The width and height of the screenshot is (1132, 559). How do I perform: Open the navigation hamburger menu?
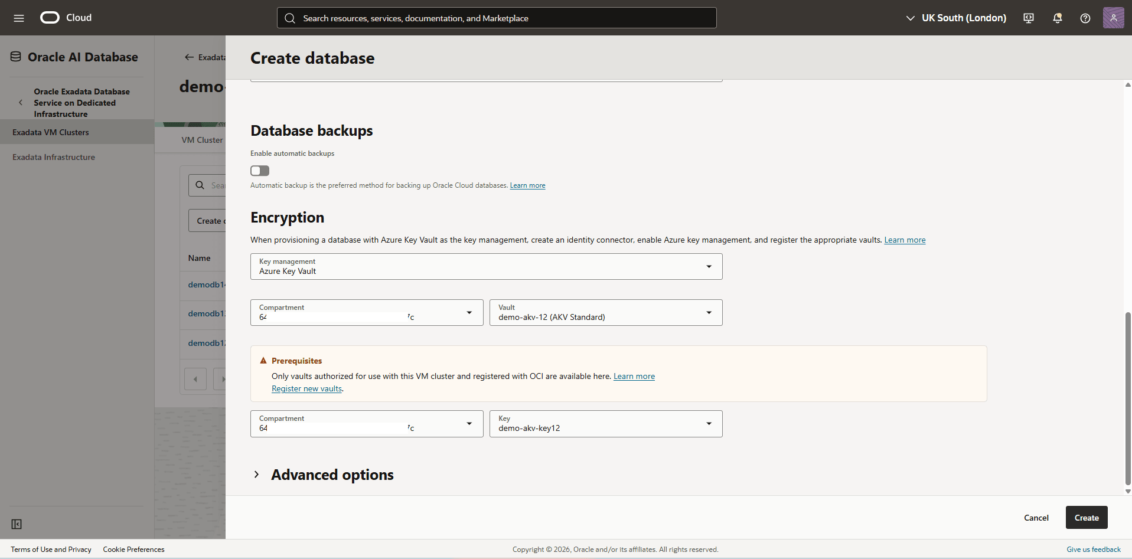[19, 18]
